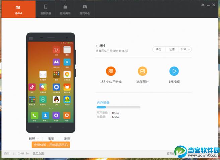220x160 pixels.
Task: Open the 系统工具 folder on phone
Action: [32, 100]
